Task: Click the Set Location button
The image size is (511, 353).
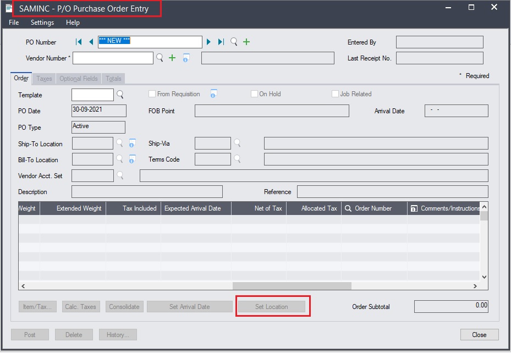Action: [x=272, y=307]
